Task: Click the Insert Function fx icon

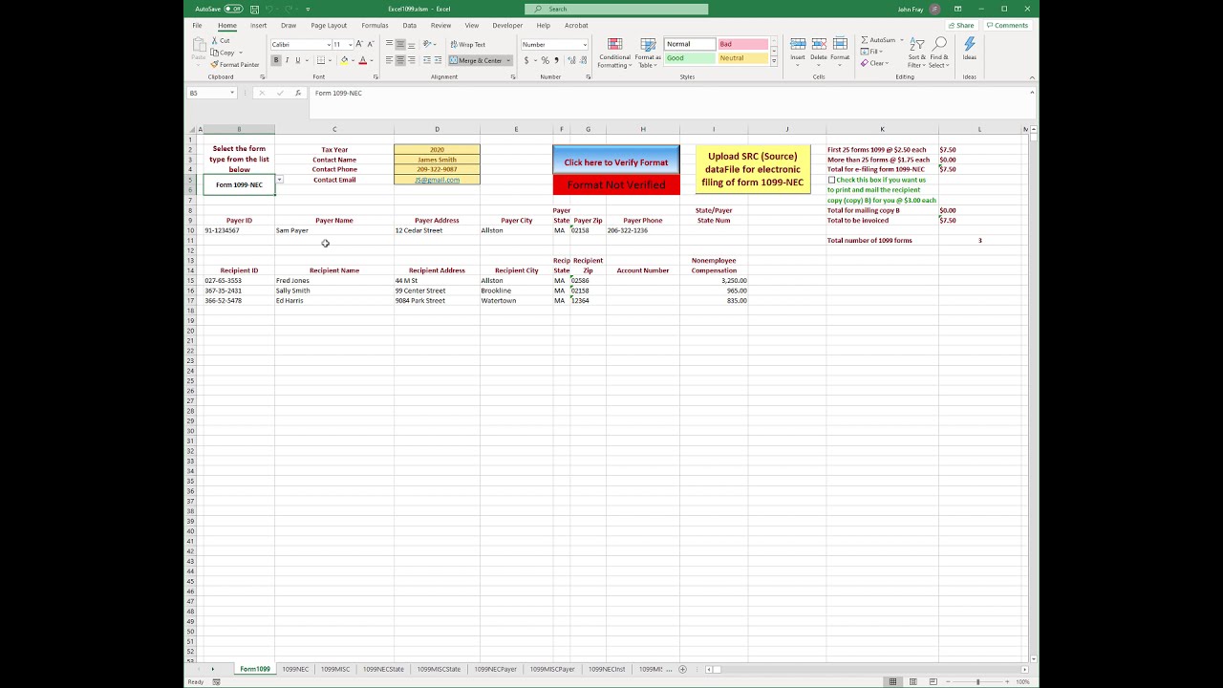Action: pyautogui.click(x=298, y=93)
